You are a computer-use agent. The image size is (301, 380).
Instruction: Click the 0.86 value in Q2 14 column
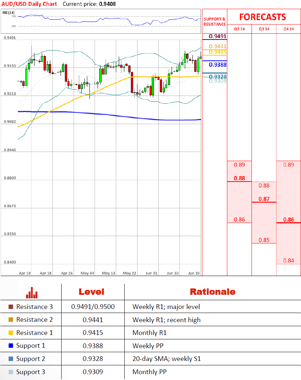(239, 220)
